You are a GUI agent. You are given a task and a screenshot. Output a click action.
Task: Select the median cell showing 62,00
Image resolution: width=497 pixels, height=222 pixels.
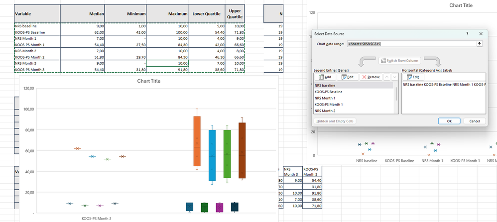click(x=82, y=32)
